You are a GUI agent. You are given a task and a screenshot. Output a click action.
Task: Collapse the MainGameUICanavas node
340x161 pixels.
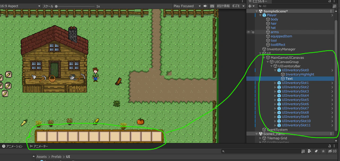pyautogui.click(x=264, y=58)
